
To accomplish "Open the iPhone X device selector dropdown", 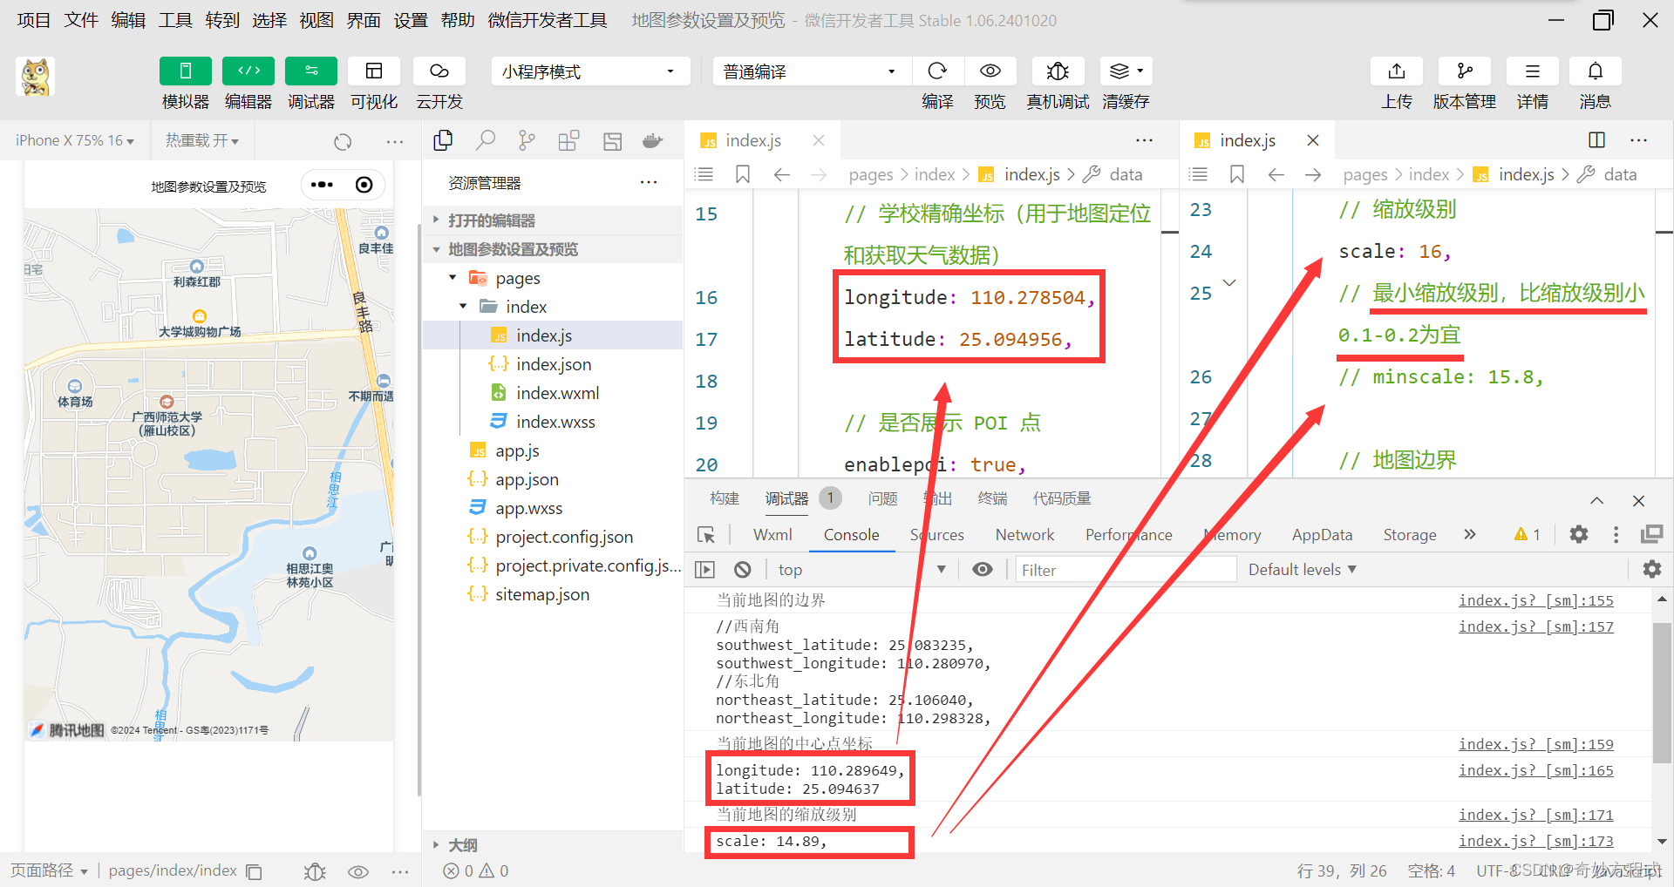I will (x=75, y=140).
